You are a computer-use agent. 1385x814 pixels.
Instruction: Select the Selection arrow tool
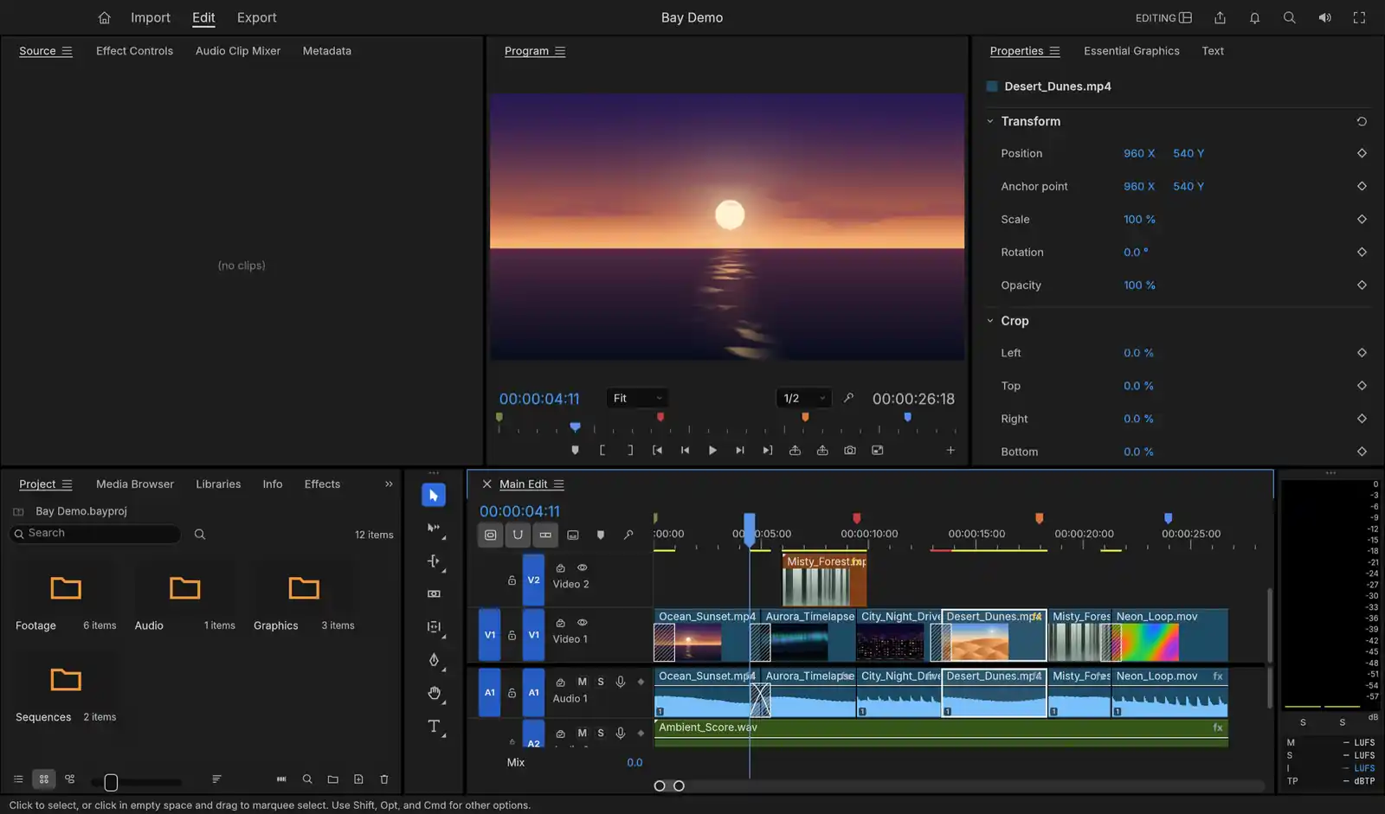(434, 495)
